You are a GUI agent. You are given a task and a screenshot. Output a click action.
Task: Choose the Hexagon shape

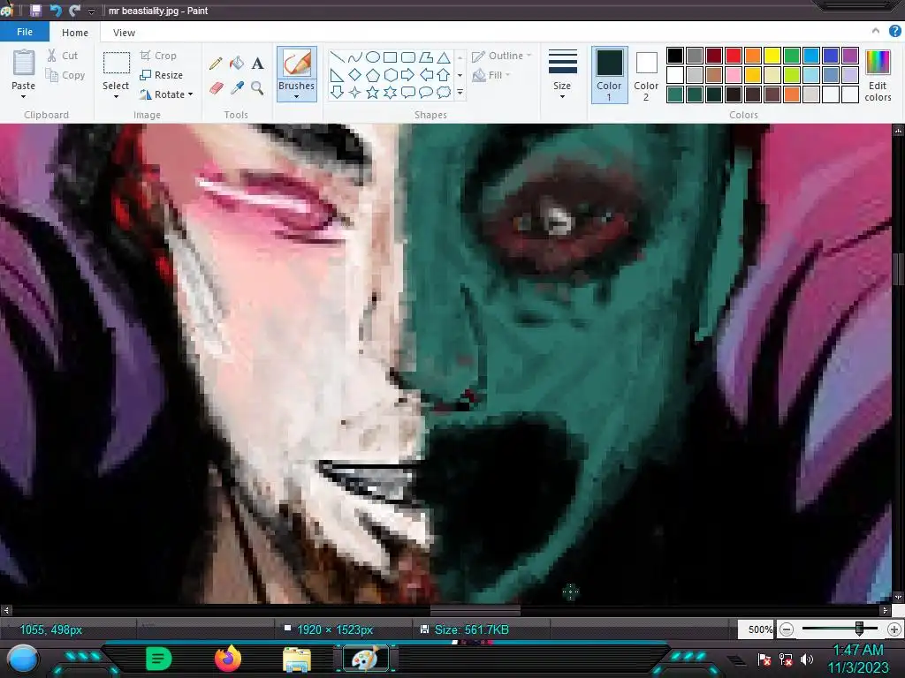click(x=390, y=75)
